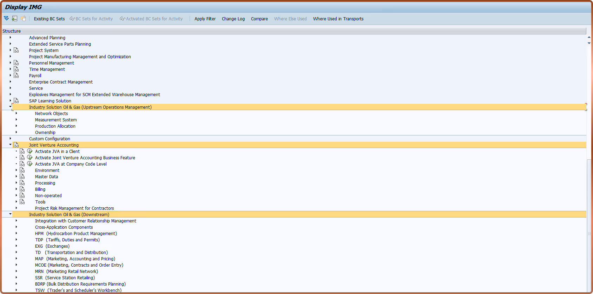Expand the TD Transportation and Distribution node

point(16,252)
